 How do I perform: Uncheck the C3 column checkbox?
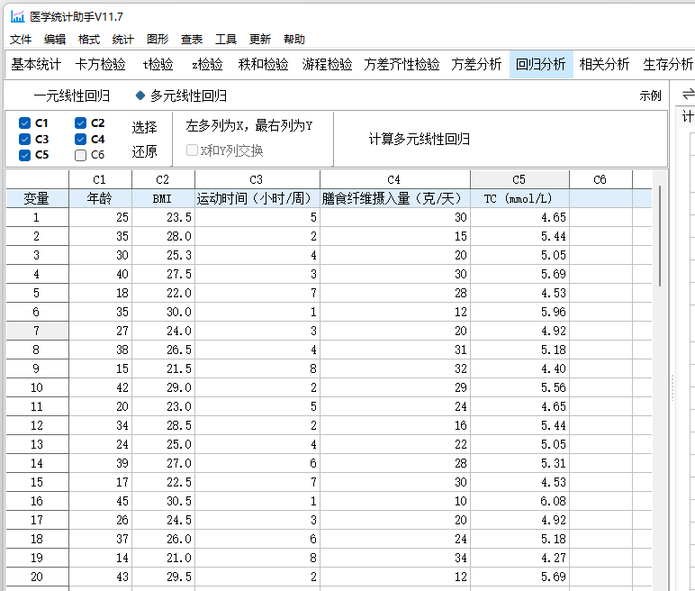(25, 140)
